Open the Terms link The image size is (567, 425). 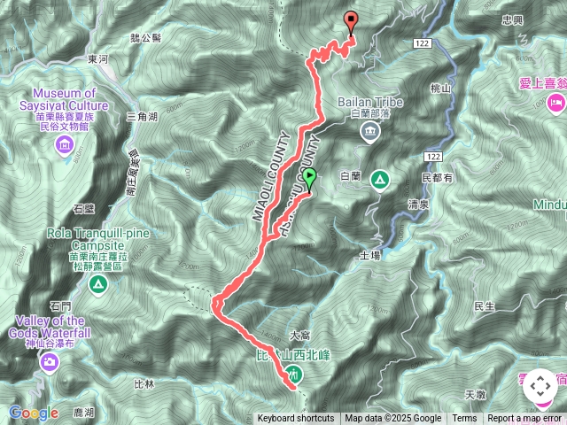coord(464,418)
